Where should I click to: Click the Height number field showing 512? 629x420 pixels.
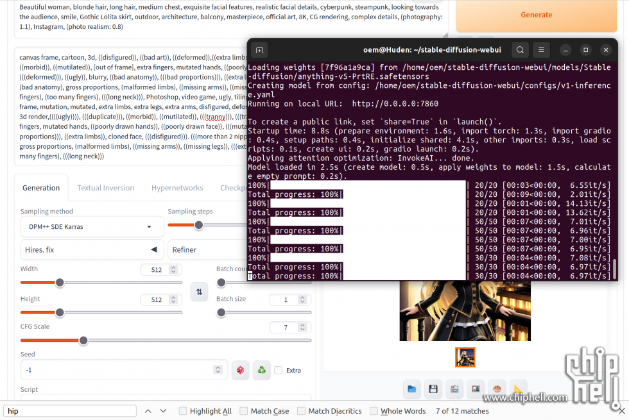pyautogui.click(x=161, y=299)
